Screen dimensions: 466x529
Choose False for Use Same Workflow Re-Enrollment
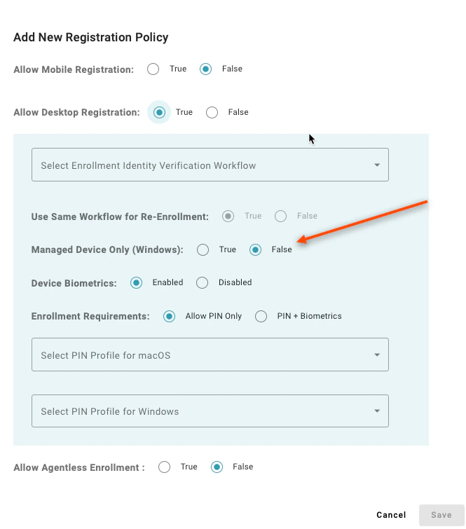coord(281,216)
